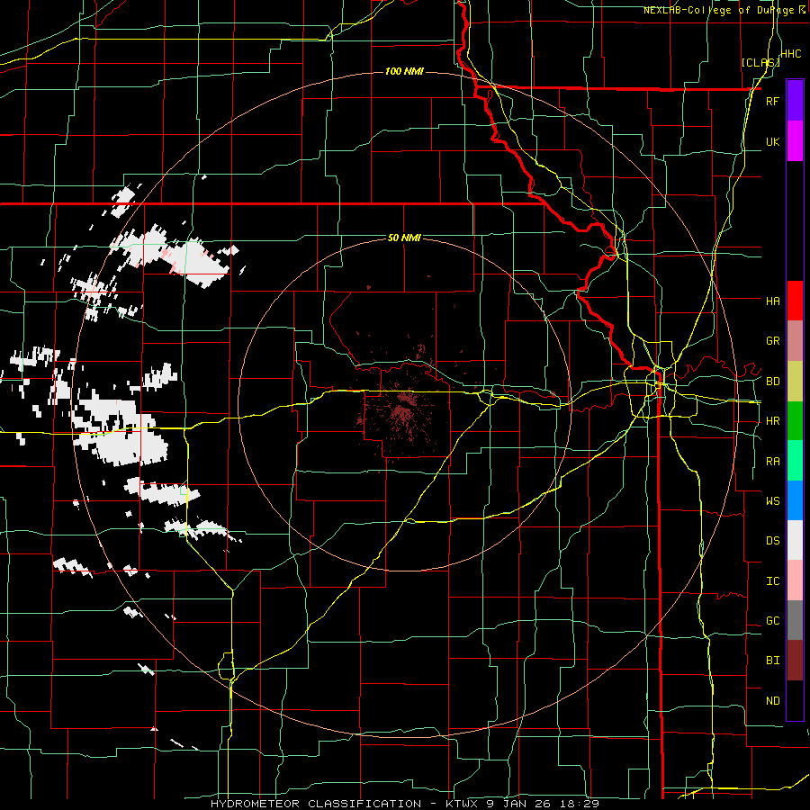Select the GR legend color block

coord(795,341)
